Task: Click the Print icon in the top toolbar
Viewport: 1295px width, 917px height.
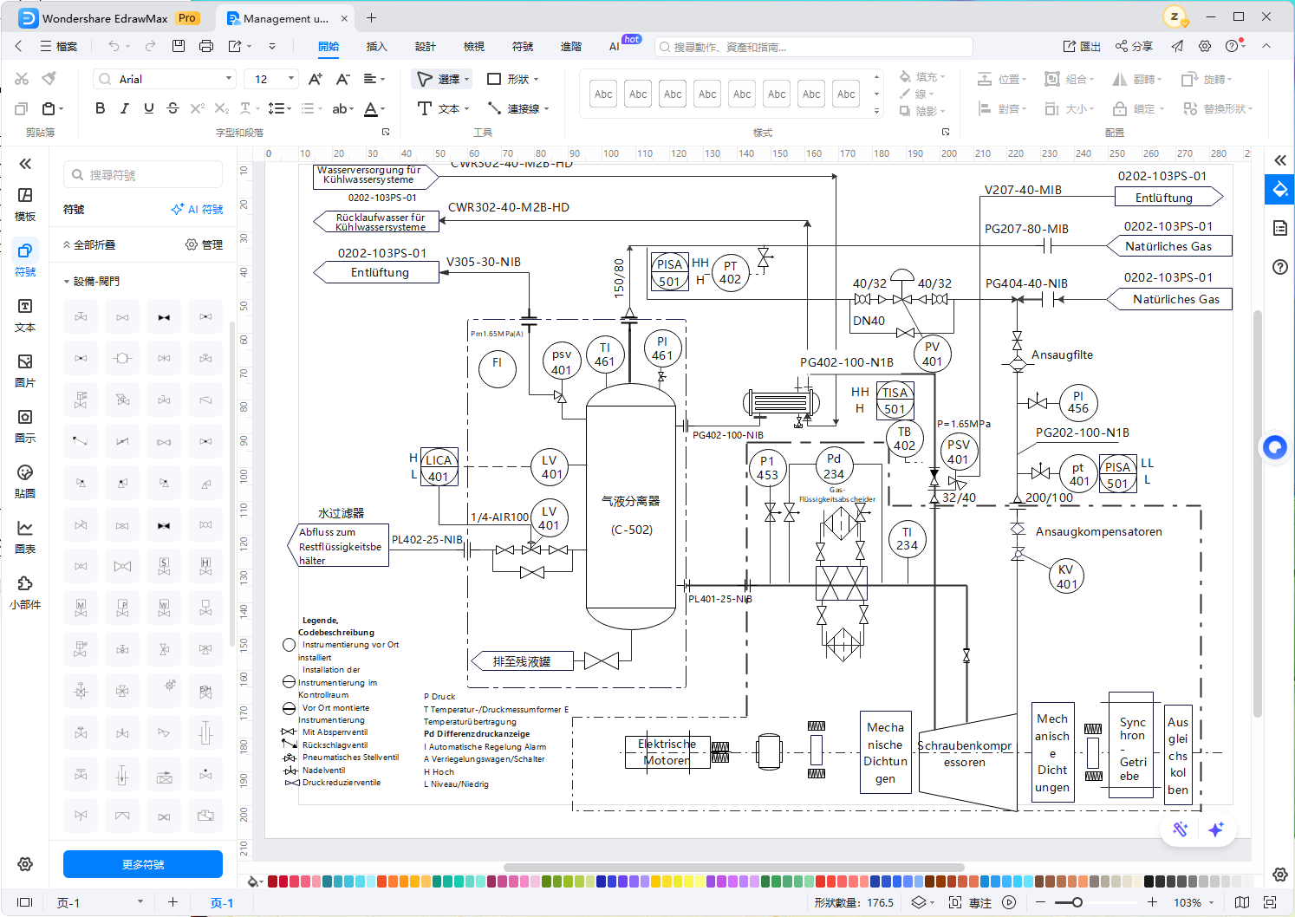Action: [x=205, y=46]
